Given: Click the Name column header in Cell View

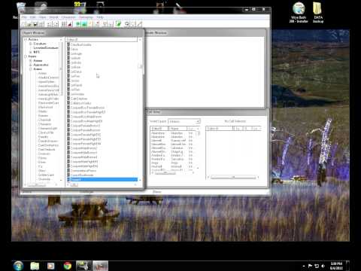Looking at the screenshot, I should point(177,129).
